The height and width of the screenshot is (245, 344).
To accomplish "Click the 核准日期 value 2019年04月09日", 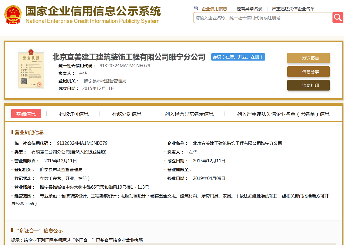I will [209, 178].
